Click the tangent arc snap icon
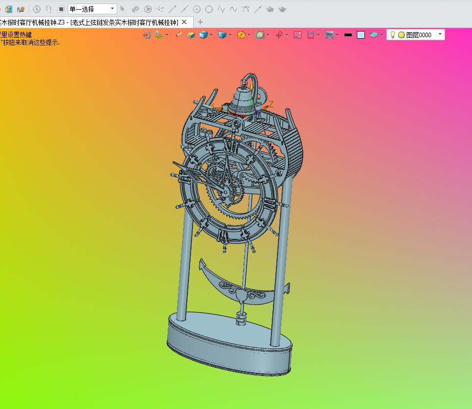The image size is (472, 409). tap(246, 9)
